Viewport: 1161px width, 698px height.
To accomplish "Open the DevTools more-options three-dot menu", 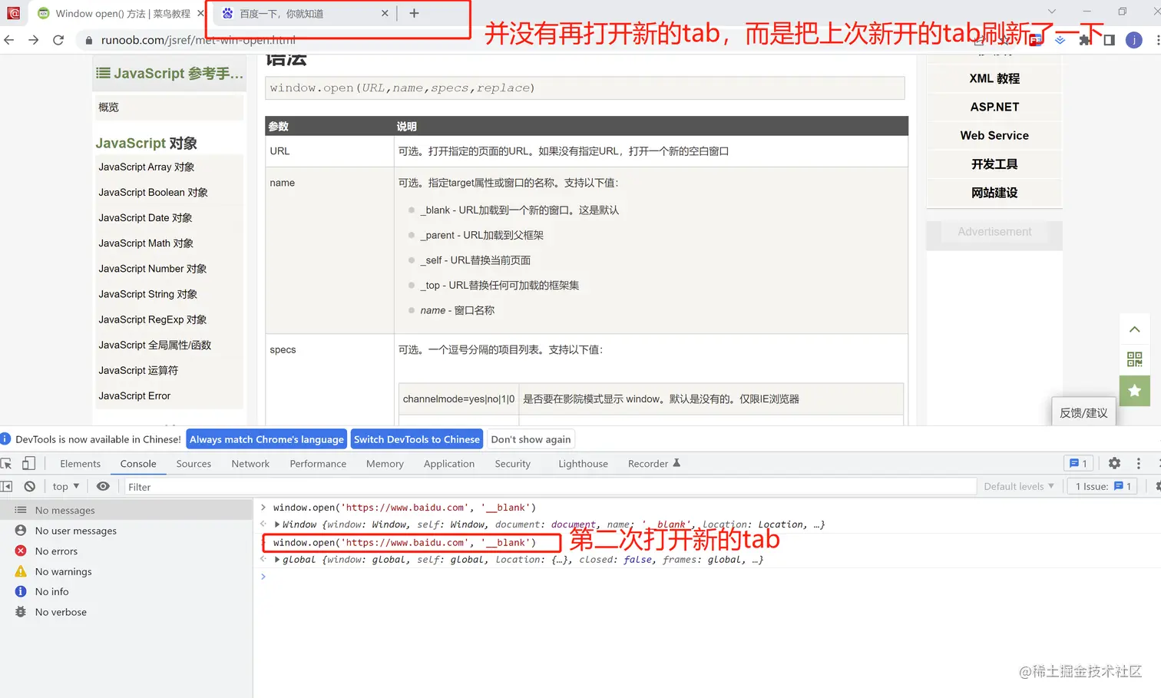I will [x=1139, y=463].
